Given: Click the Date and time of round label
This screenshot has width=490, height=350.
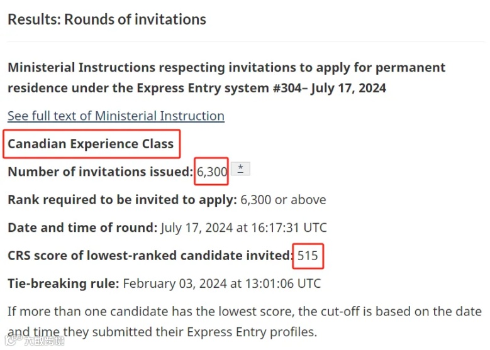Looking at the screenshot, I should tap(82, 227).
